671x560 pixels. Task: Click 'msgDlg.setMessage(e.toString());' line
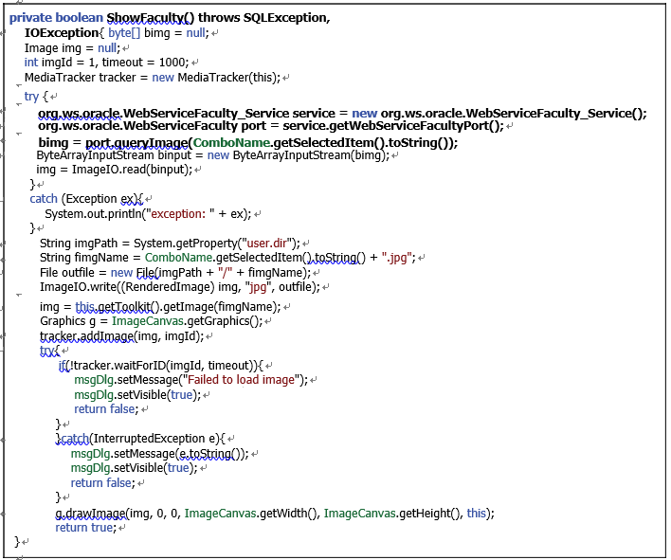pyautogui.click(x=159, y=454)
